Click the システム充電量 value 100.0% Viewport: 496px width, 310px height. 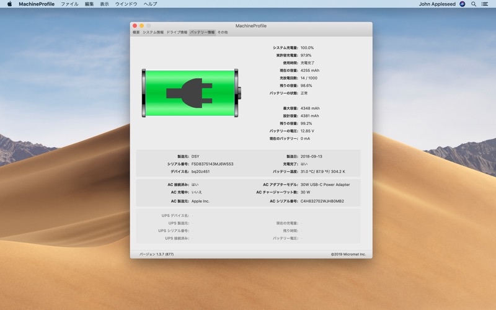point(307,48)
